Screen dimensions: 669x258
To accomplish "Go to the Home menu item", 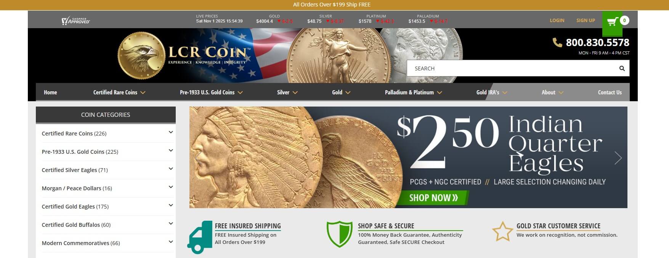I will pyautogui.click(x=50, y=92).
